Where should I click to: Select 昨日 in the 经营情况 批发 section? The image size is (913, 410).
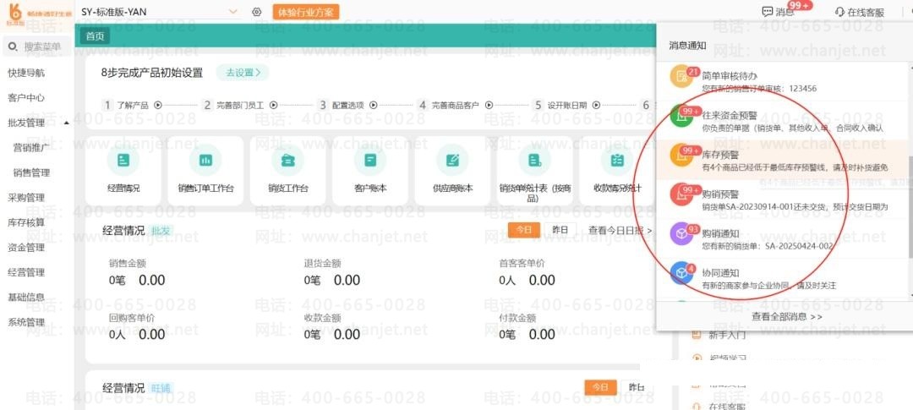pyautogui.click(x=560, y=230)
